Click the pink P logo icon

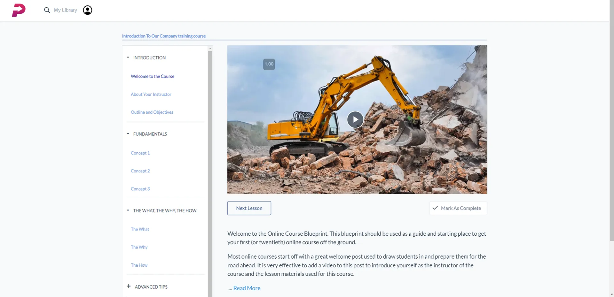(x=19, y=10)
